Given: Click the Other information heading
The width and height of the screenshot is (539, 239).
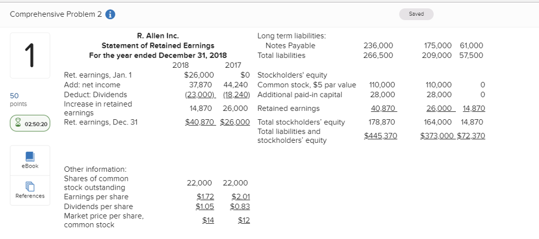Looking at the screenshot, I should click(95, 169).
